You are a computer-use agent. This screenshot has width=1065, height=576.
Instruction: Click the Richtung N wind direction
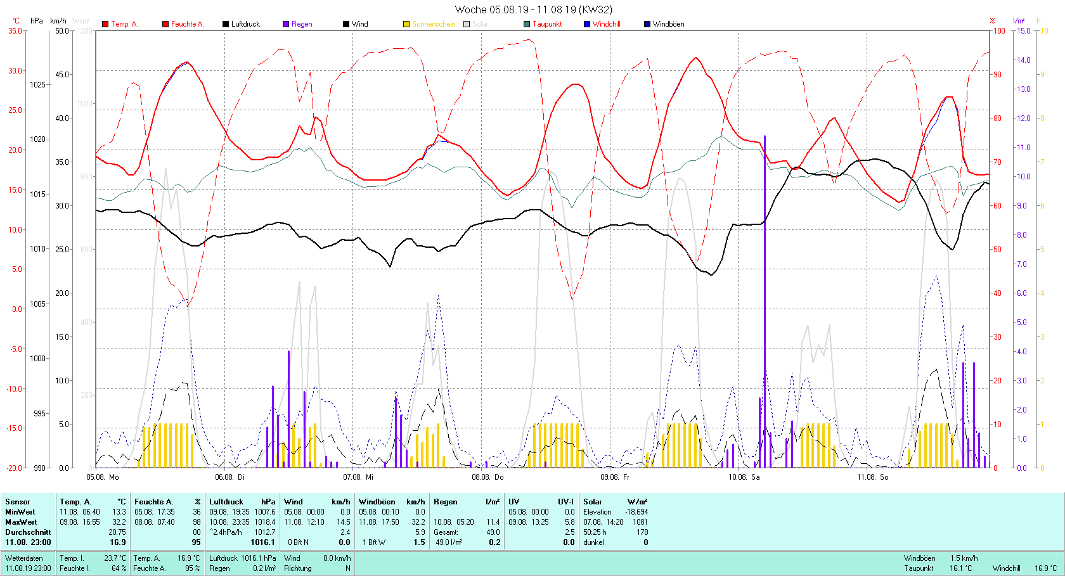click(317, 568)
